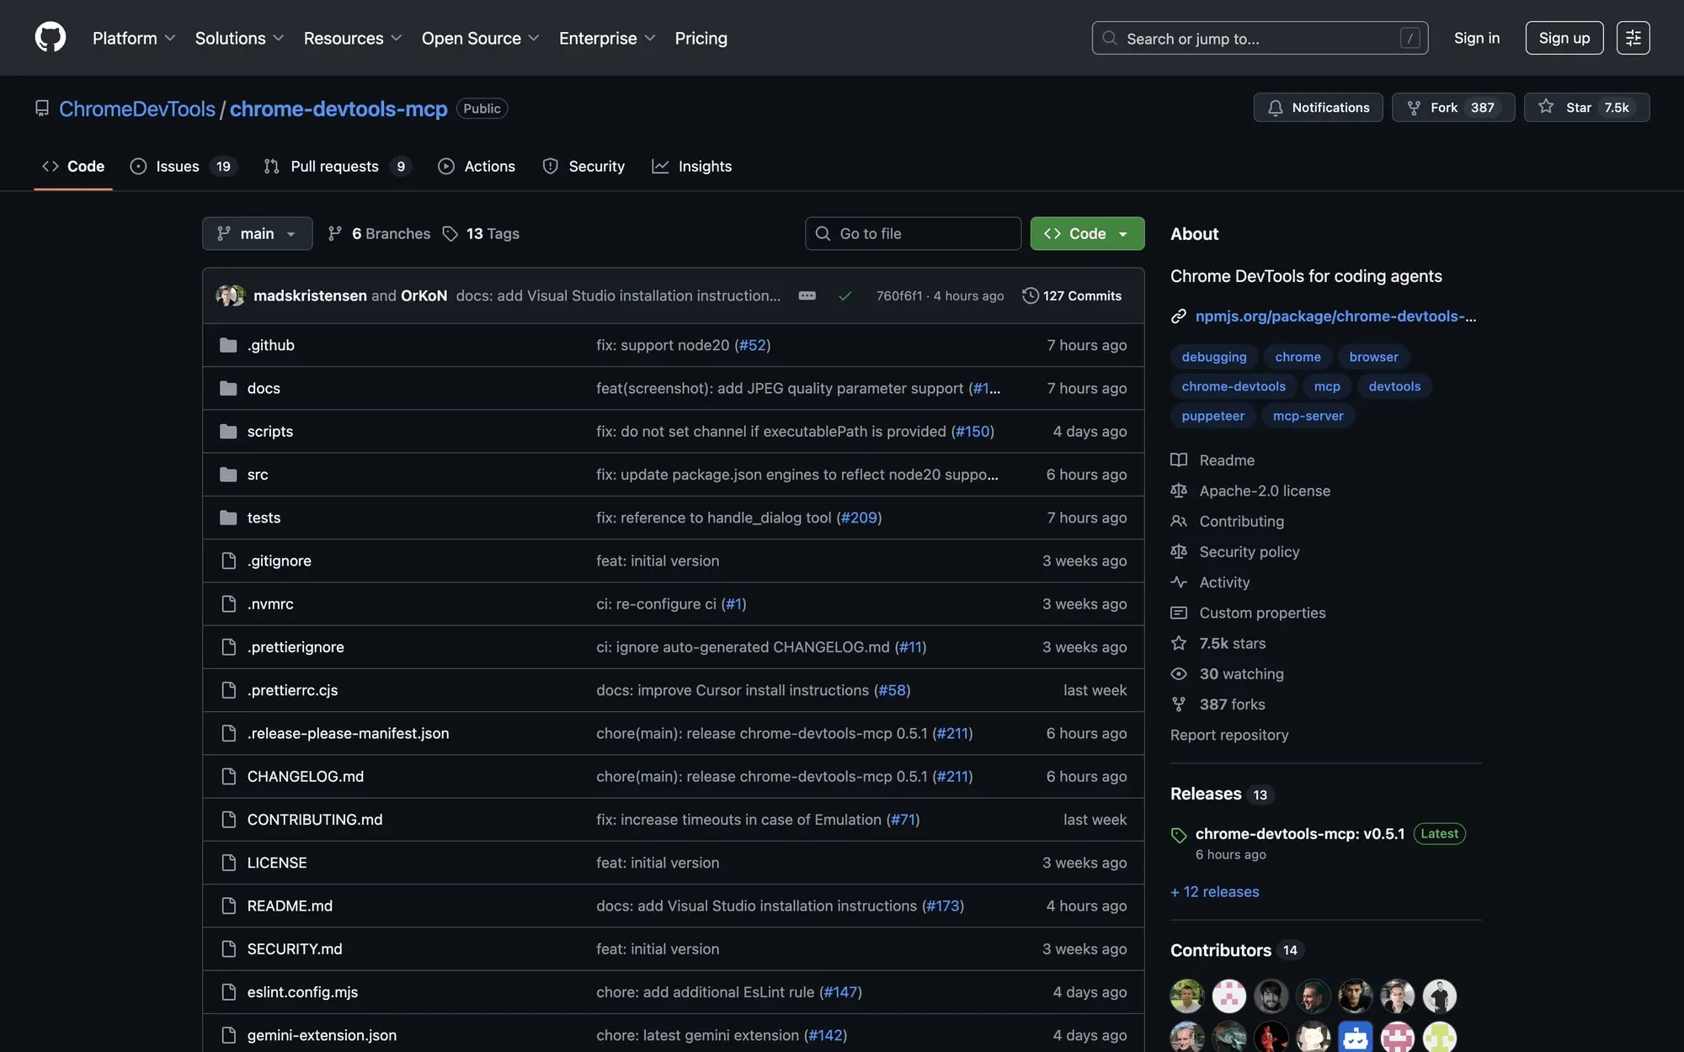The width and height of the screenshot is (1684, 1052).
Task: Switch to the Pull requests tab
Action: click(x=334, y=167)
